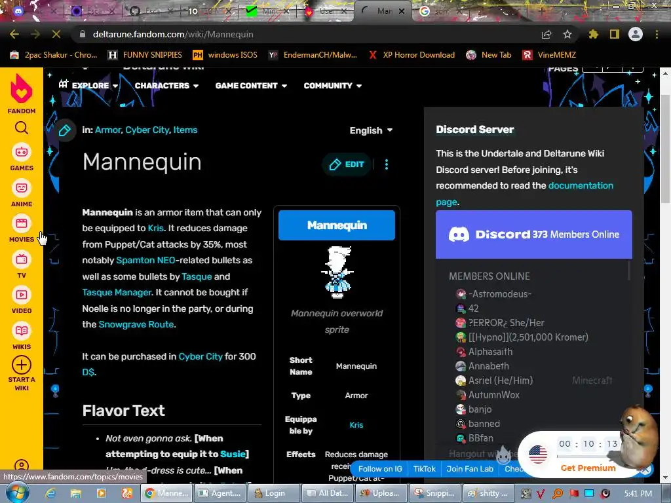Open the Windows Start button
Image resolution: width=671 pixels, height=503 pixels.
point(18,493)
